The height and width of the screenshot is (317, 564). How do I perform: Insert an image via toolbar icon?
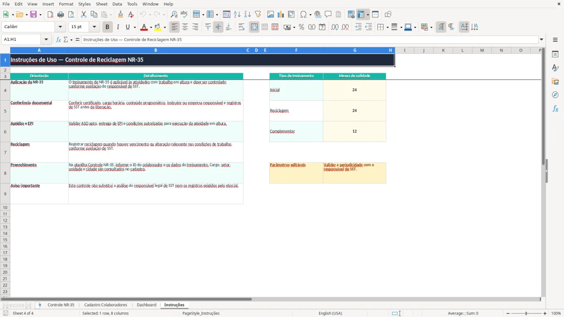[x=271, y=15]
